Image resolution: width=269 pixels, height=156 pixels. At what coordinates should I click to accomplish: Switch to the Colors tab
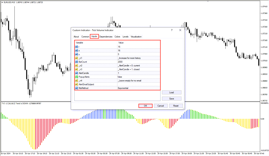117,37
